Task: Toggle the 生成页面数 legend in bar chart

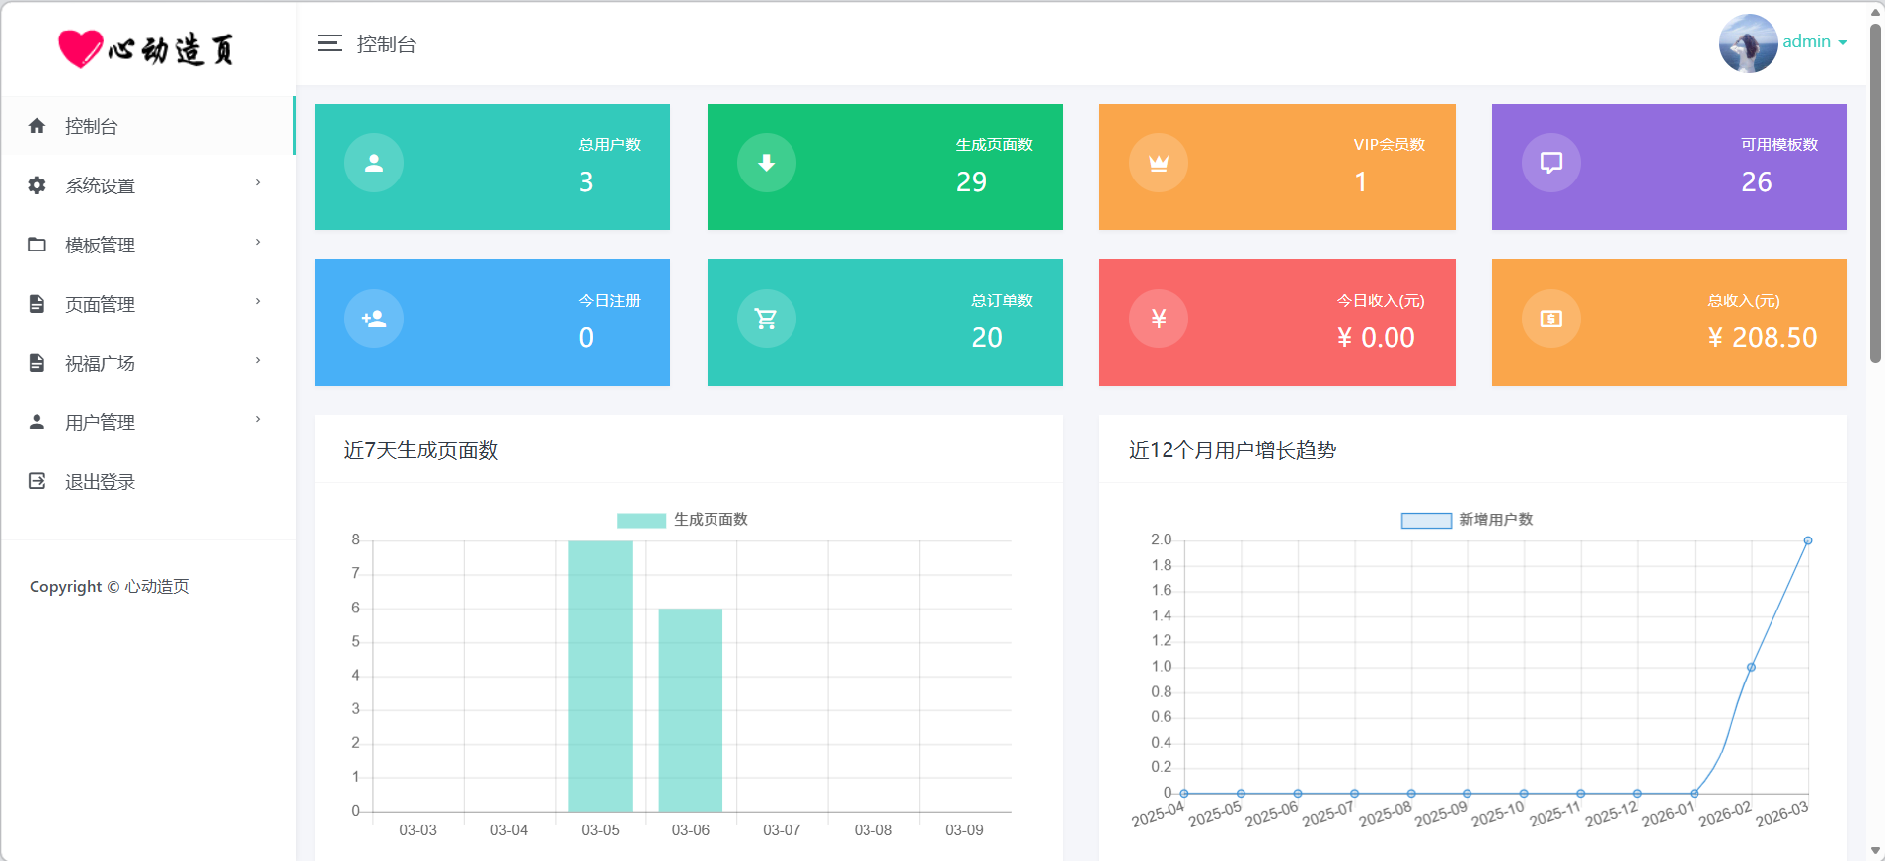Action: tap(682, 520)
